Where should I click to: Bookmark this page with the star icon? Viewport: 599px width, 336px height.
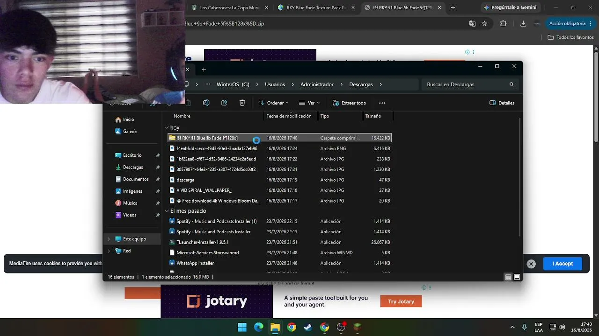click(x=484, y=23)
